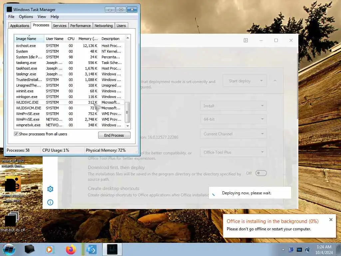Viewport: 341px width, 256px height.
Task: Switch to Performance tab
Action: coord(81,26)
